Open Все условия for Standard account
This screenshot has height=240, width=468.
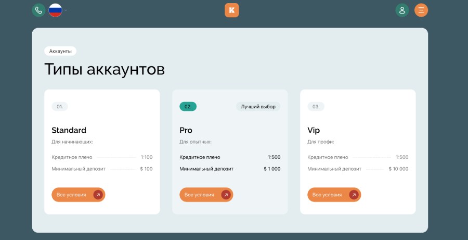pyautogui.click(x=78, y=195)
